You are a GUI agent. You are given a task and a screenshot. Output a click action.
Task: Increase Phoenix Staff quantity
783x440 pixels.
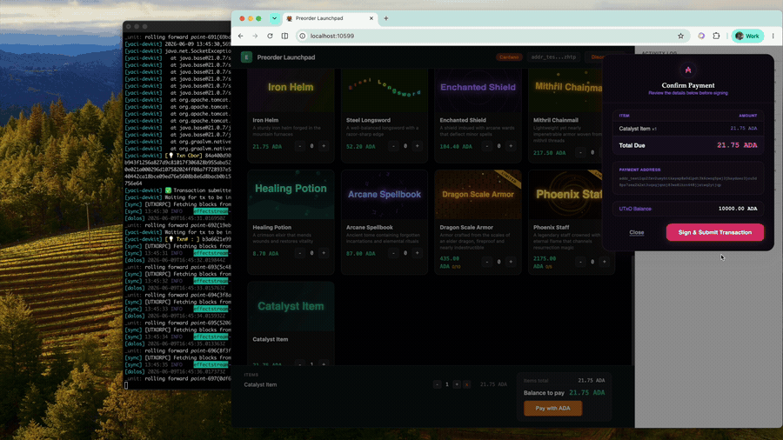(604, 262)
